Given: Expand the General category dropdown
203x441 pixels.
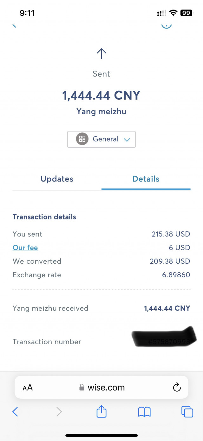Looking at the screenshot, I should point(101,139).
